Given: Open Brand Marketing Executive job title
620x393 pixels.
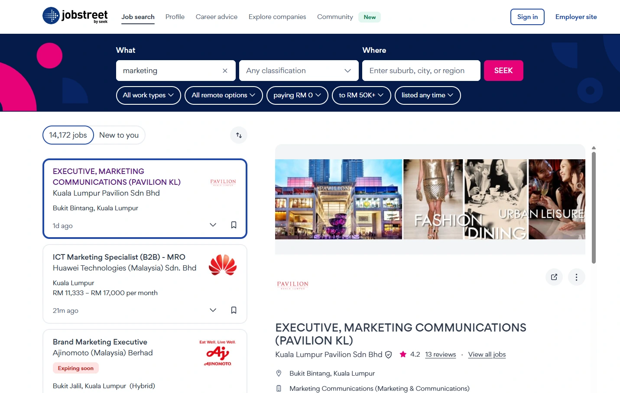Looking at the screenshot, I should (x=100, y=342).
